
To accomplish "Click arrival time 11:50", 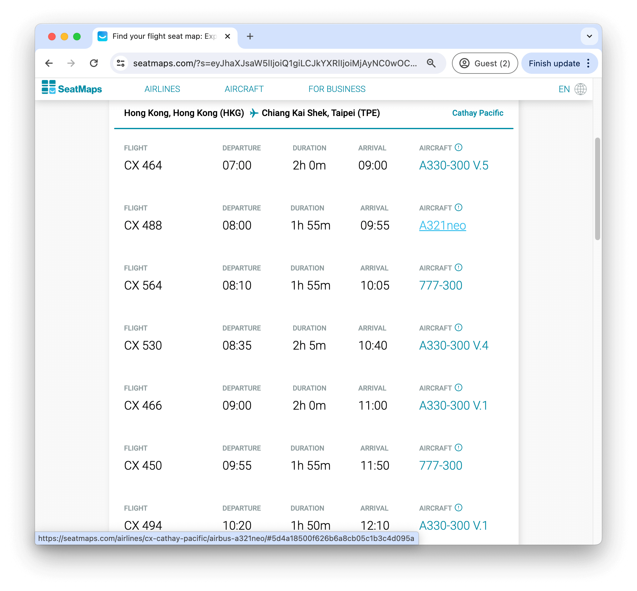I will pos(374,466).
